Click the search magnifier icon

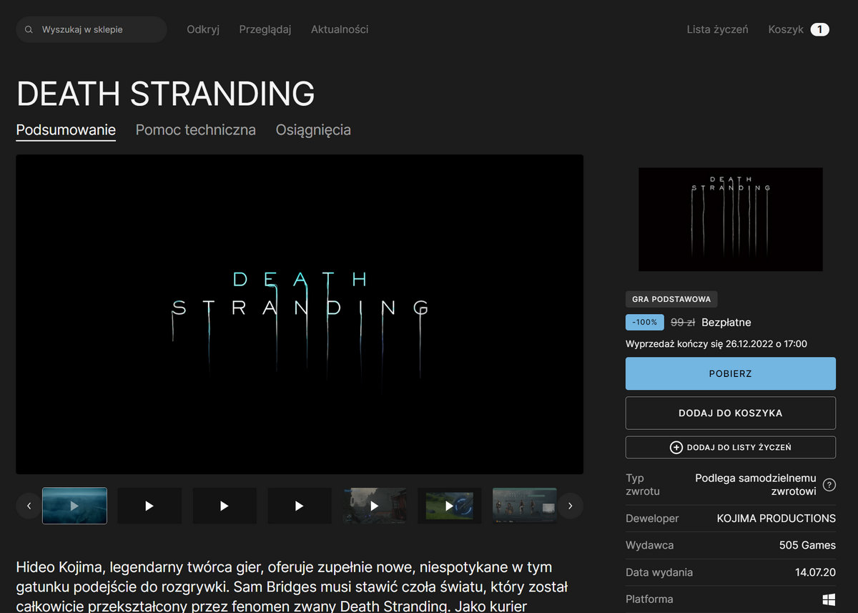29,29
